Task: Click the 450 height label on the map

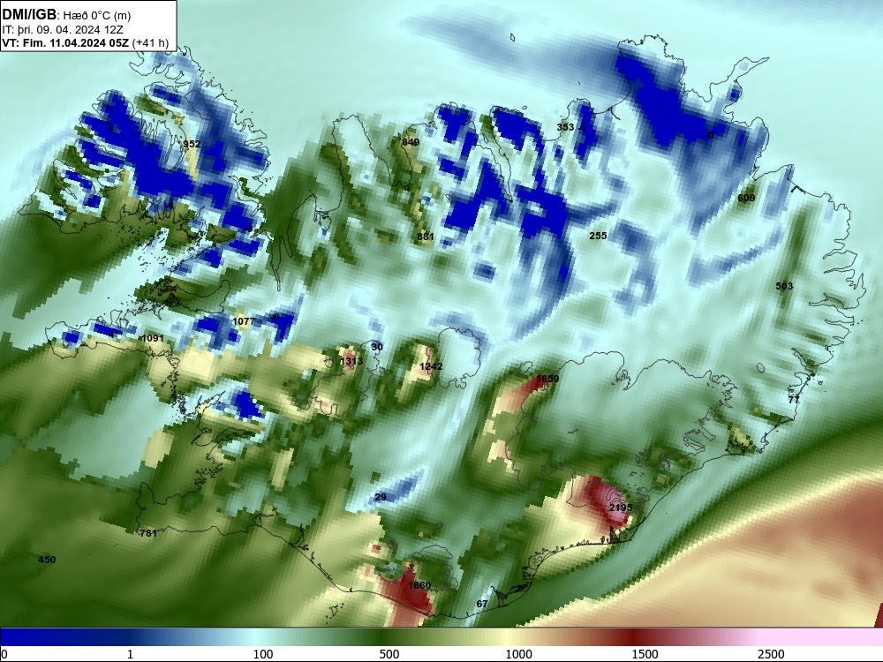Action: 47,560
